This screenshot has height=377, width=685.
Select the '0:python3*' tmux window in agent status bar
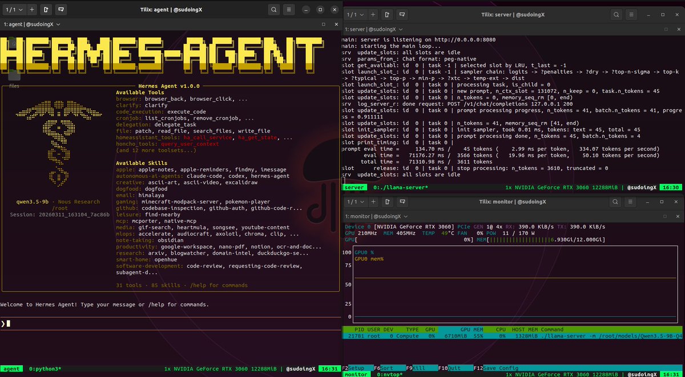pyautogui.click(x=45, y=369)
